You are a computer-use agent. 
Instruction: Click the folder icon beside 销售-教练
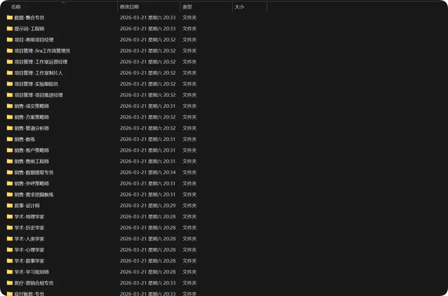point(10,139)
